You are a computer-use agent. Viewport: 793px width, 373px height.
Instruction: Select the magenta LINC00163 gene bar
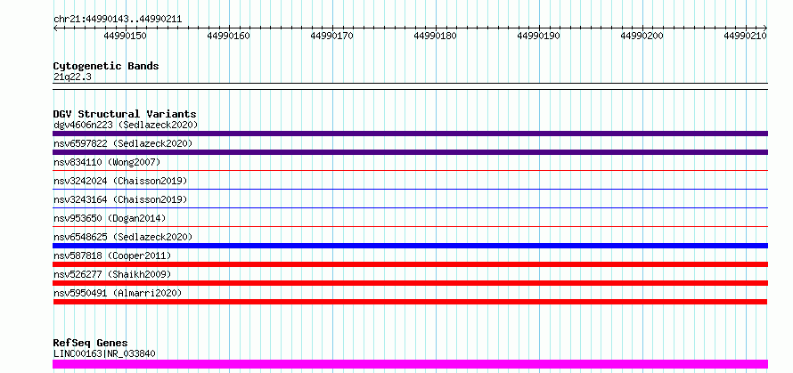point(410,364)
